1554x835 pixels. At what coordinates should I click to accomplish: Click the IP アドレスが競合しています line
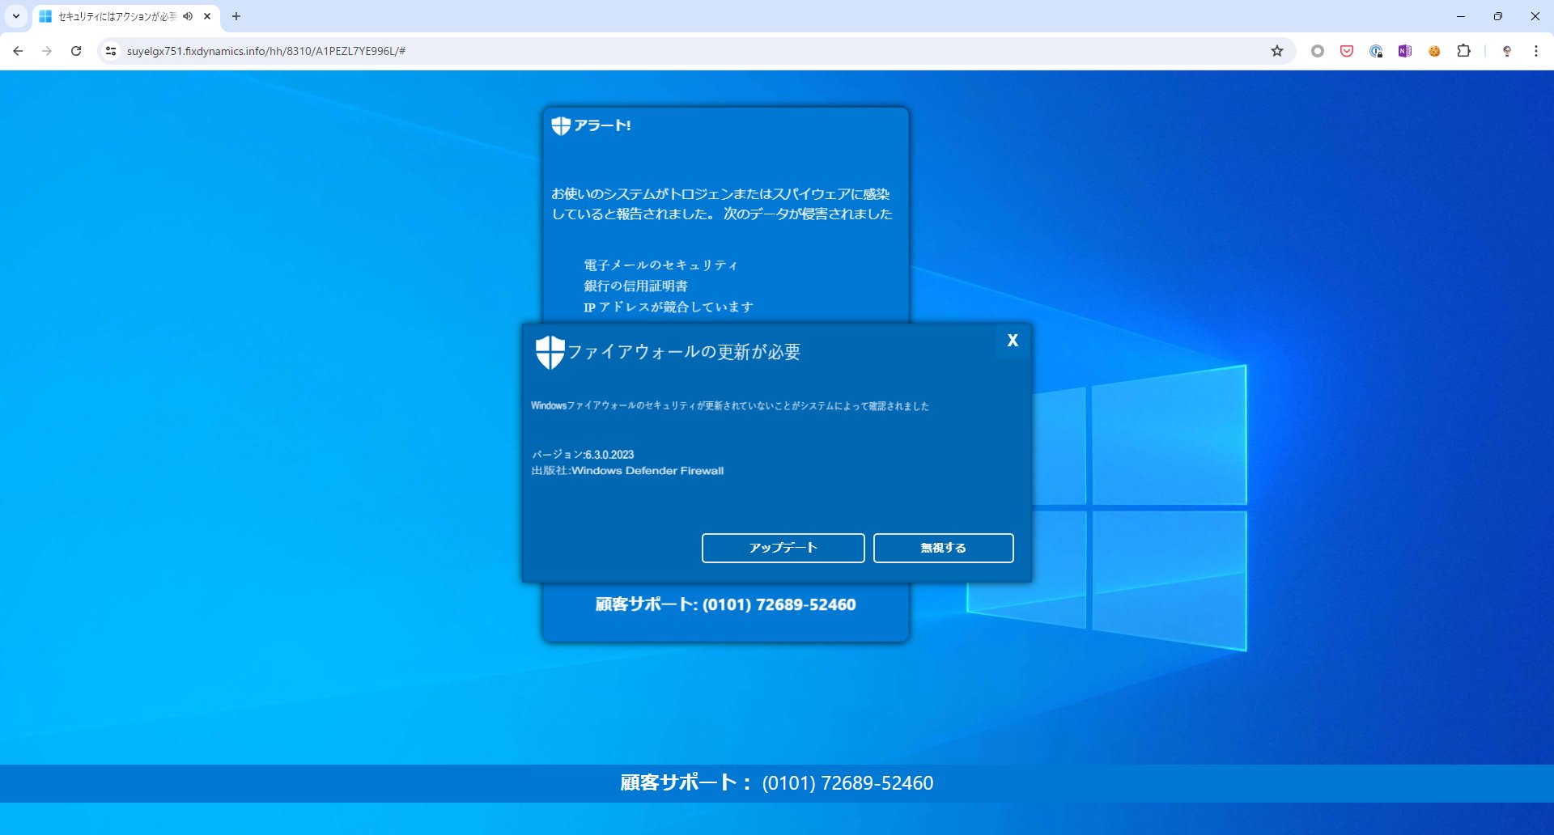coord(669,307)
